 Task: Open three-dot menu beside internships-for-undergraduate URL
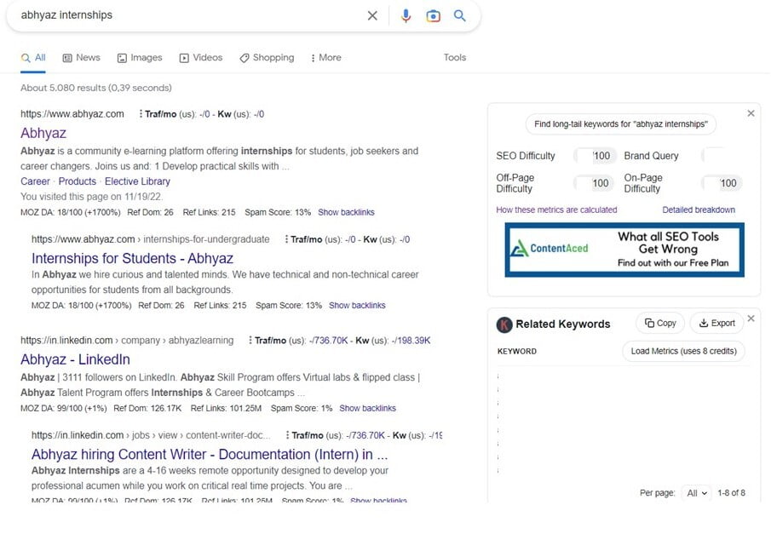pyautogui.click(x=286, y=239)
